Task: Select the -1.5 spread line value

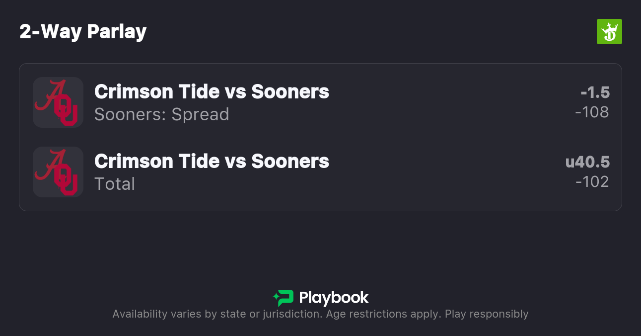Action: 595,92
